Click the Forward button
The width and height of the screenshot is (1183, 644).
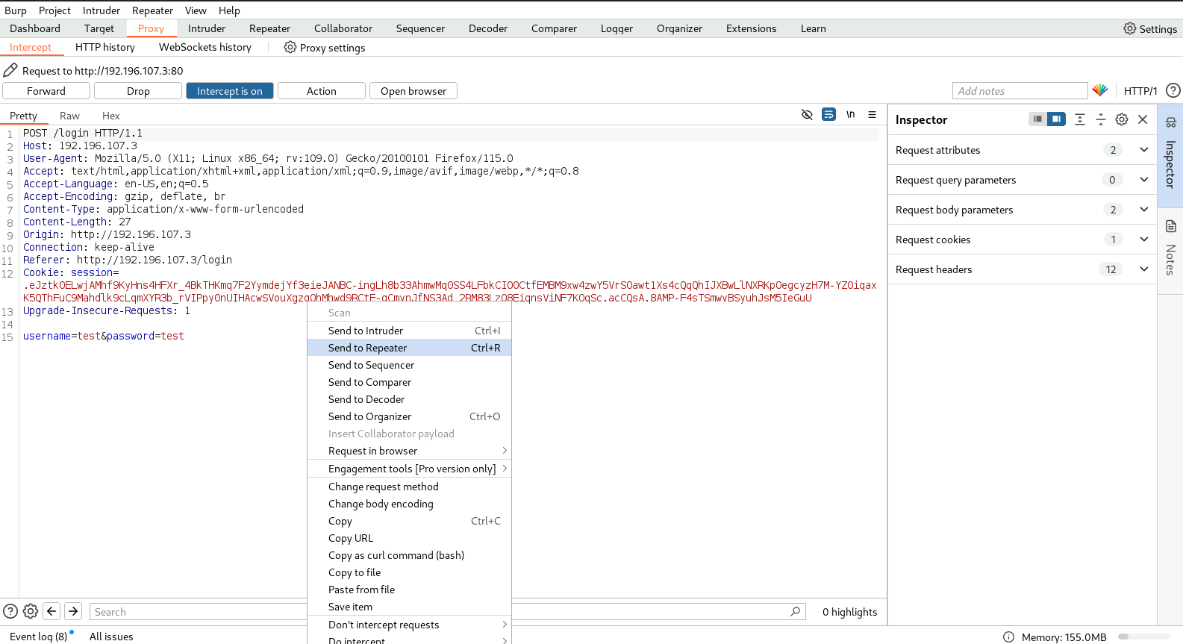(46, 90)
